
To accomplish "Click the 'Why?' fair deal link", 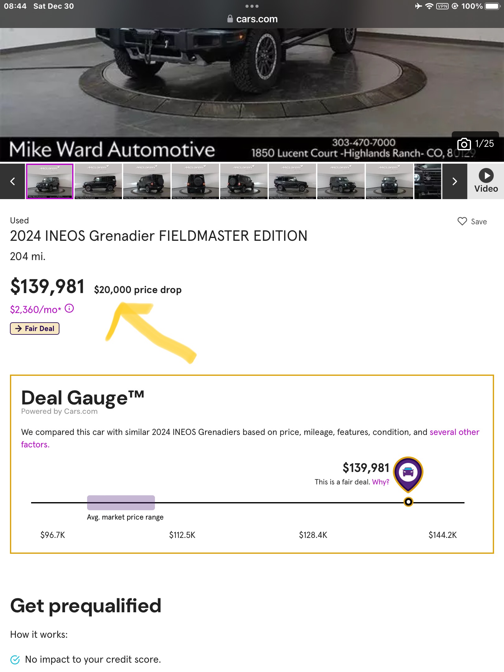I will click(380, 482).
